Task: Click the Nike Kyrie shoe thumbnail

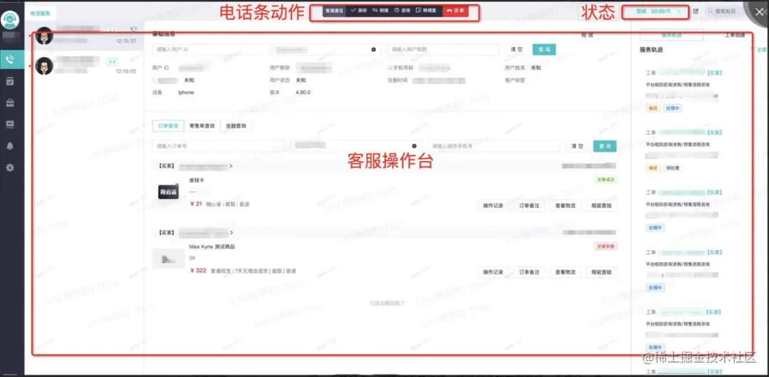Action: point(168,259)
